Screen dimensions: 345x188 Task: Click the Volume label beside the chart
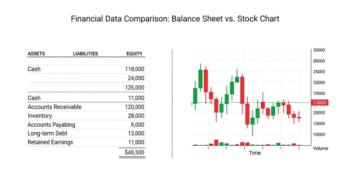tap(320, 148)
